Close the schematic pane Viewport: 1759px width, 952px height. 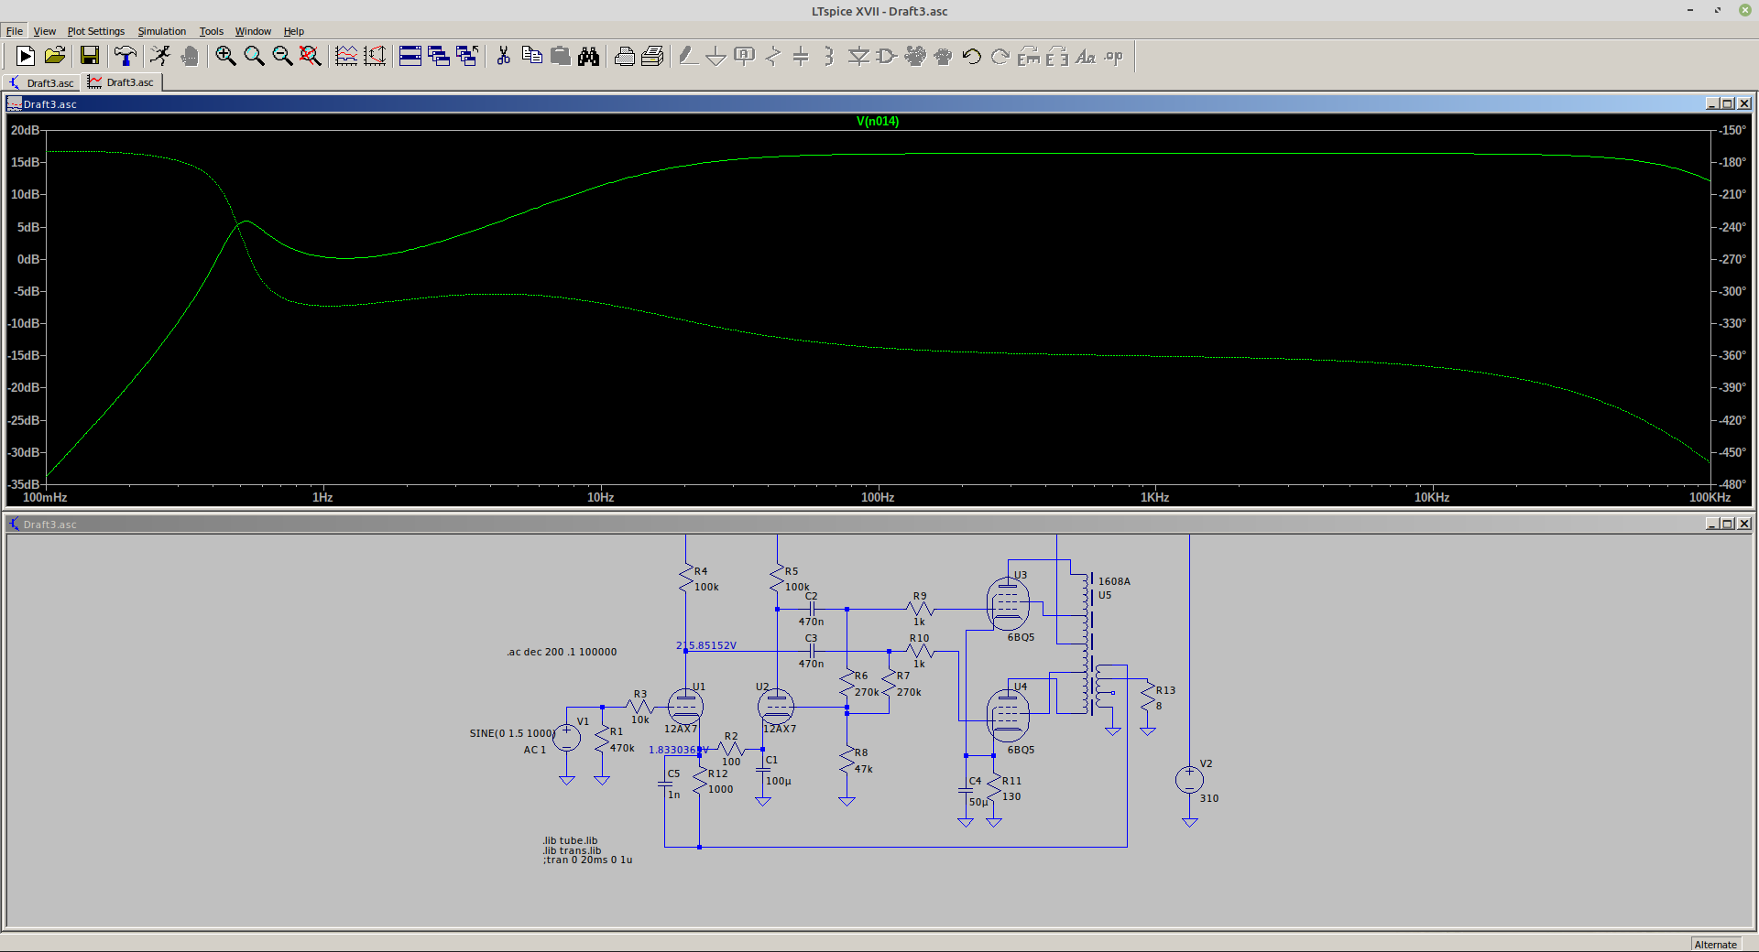(1743, 524)
